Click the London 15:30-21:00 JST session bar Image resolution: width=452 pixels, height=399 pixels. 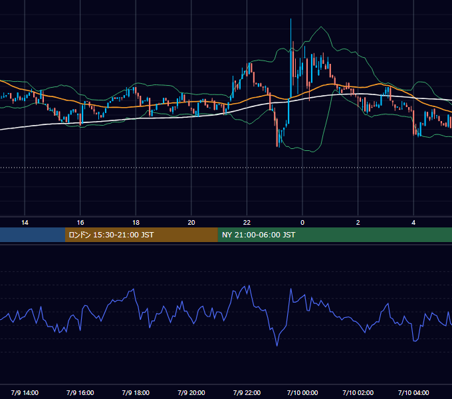(x=141, y=235)
